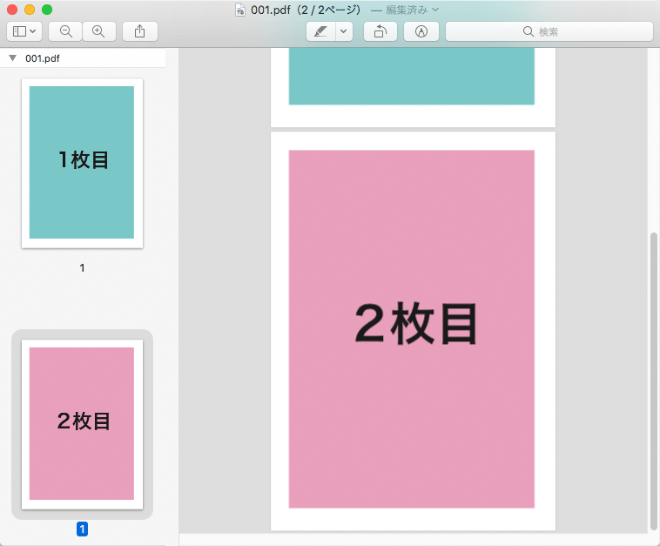Screen dimensions: 660x546
Task: Select the highlight pen tool
Action: click(x=321, y=31)
